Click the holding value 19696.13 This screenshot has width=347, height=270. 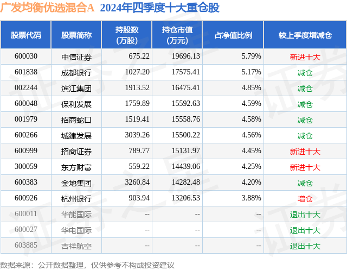[x=186, y=56]
